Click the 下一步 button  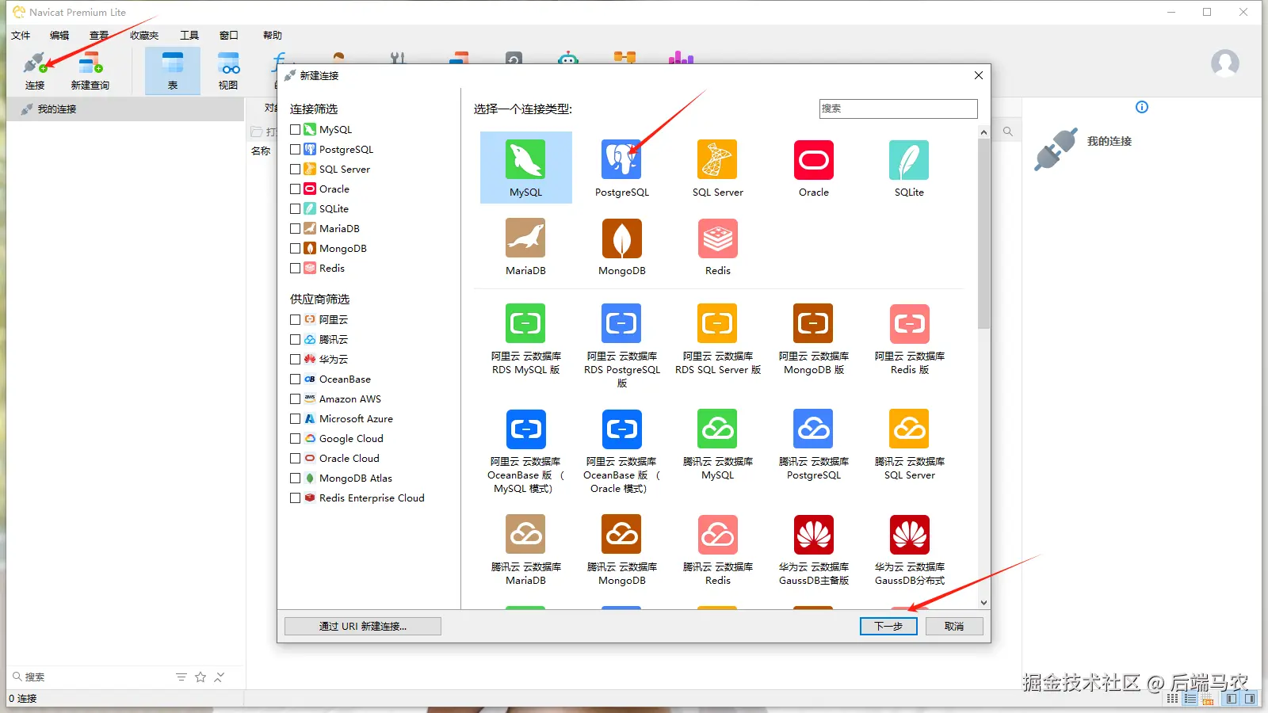point(888,626)
